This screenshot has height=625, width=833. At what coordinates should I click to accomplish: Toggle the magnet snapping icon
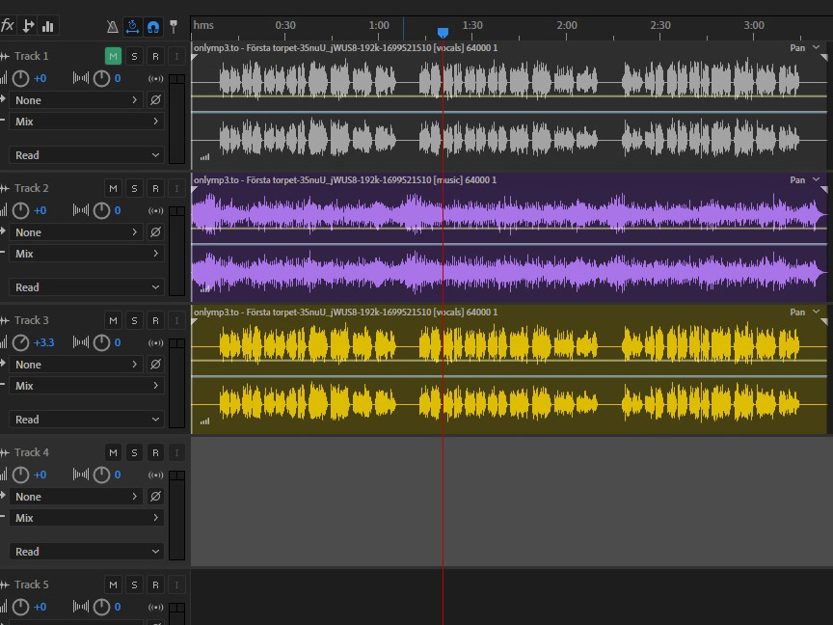[x=153, y=27]
